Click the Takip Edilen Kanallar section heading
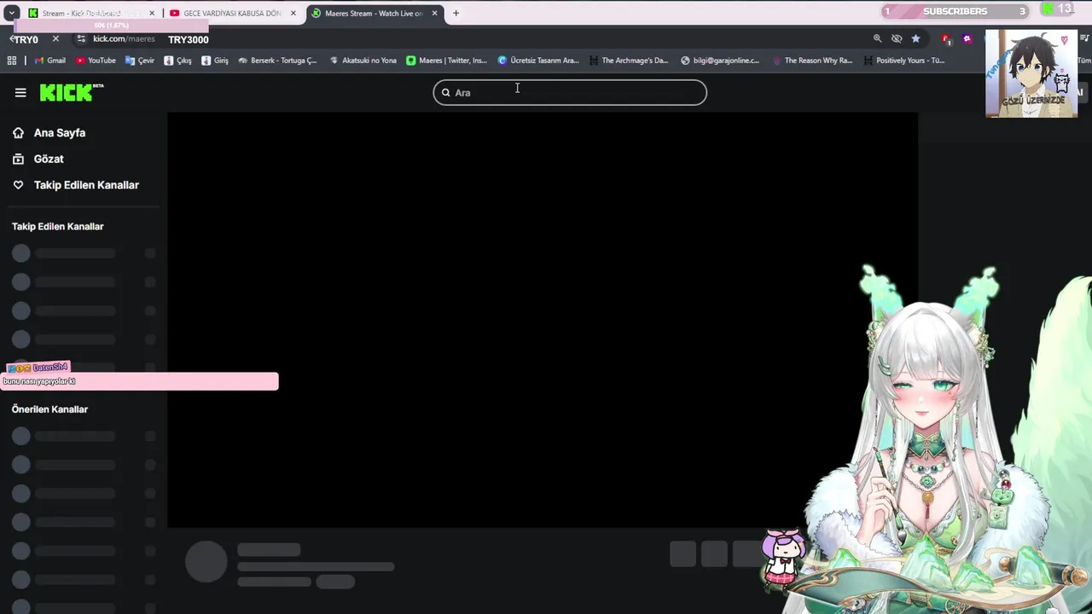This screenshot has height=614, width=1092. click(57, 227)
